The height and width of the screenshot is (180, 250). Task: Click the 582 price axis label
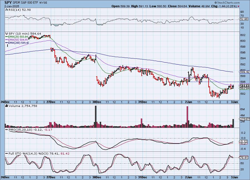pyautogui.click(x=243, y=94)
